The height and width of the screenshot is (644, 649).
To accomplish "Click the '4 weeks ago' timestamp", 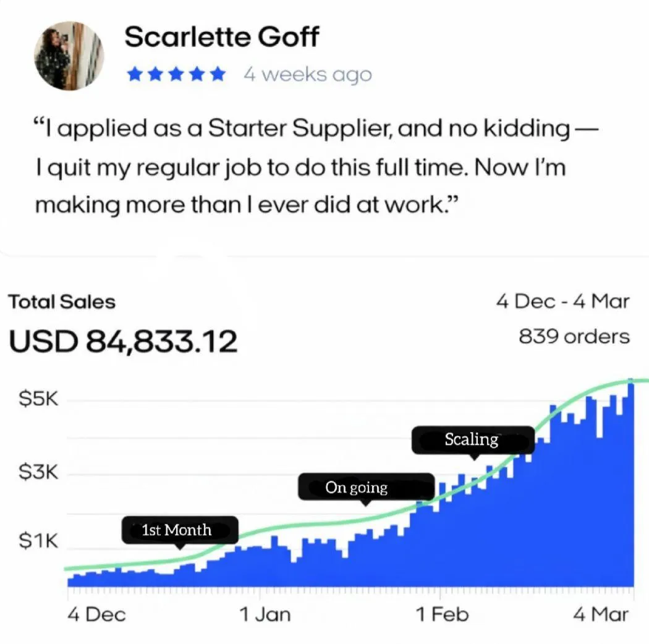I will pos(307,75).
